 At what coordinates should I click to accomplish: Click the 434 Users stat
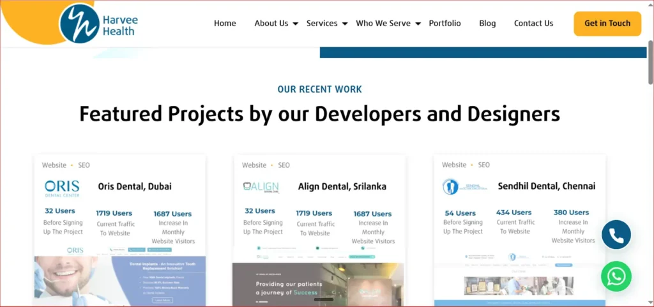[x=514, y=213]
